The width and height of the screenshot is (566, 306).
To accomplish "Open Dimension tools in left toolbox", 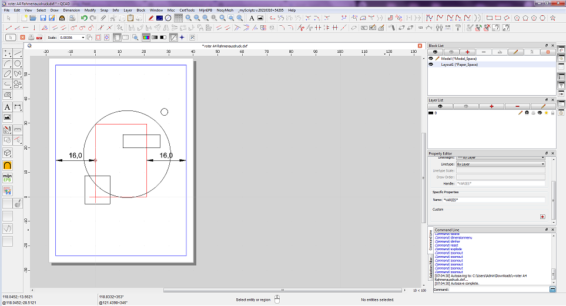I will 17,107.
